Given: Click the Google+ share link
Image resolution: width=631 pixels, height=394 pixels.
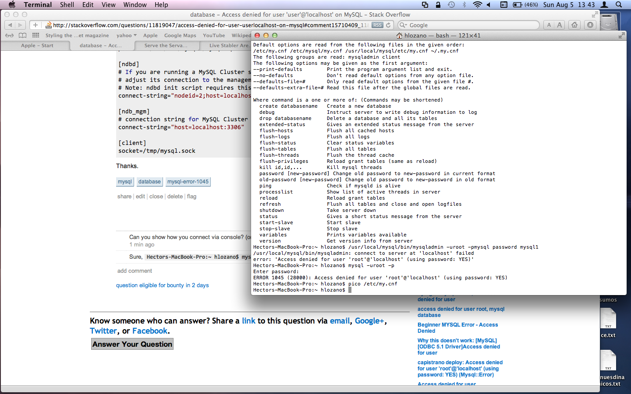Looking at the screenshot, I should [369, 321].
